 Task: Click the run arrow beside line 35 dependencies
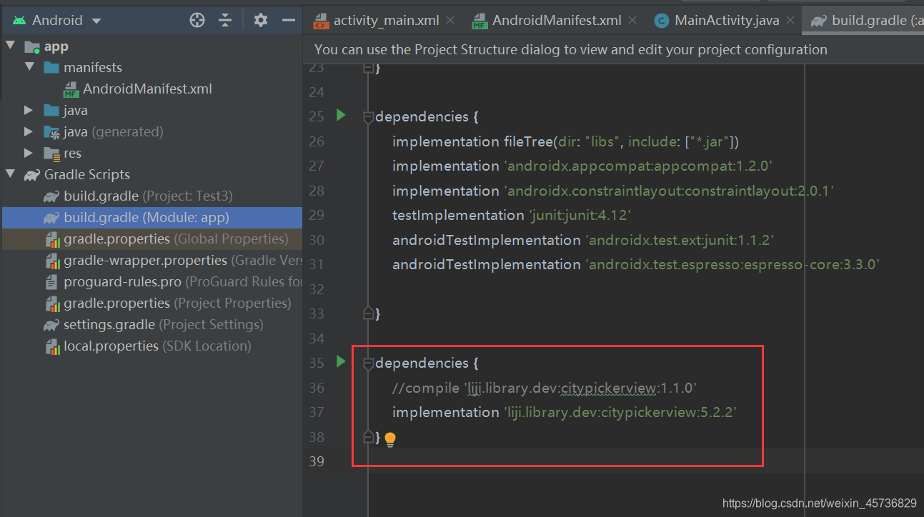click(340, 362)
